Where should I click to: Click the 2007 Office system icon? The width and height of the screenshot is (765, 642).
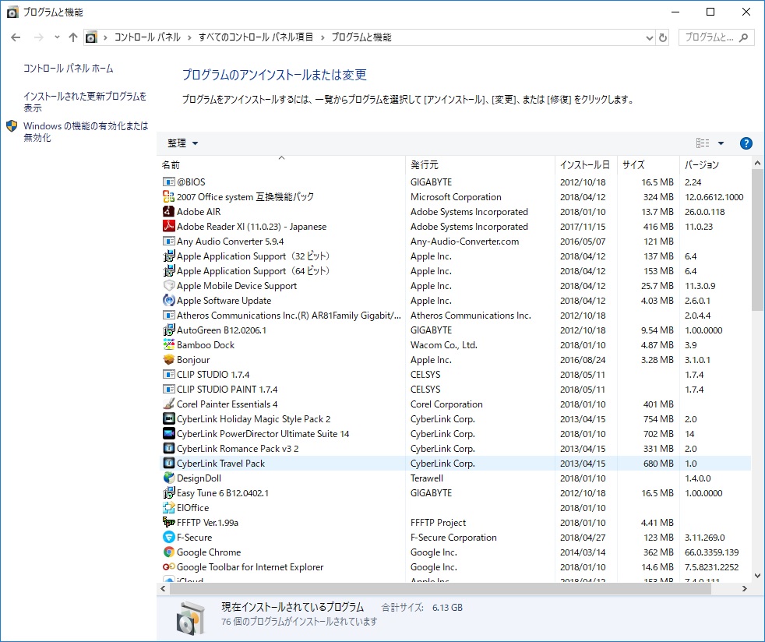click(x=169, y=196)
